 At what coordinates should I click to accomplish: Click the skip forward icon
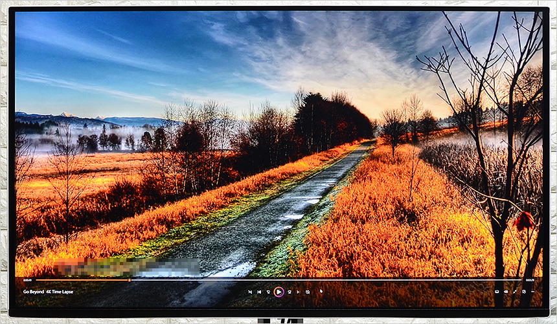[289, 292]
